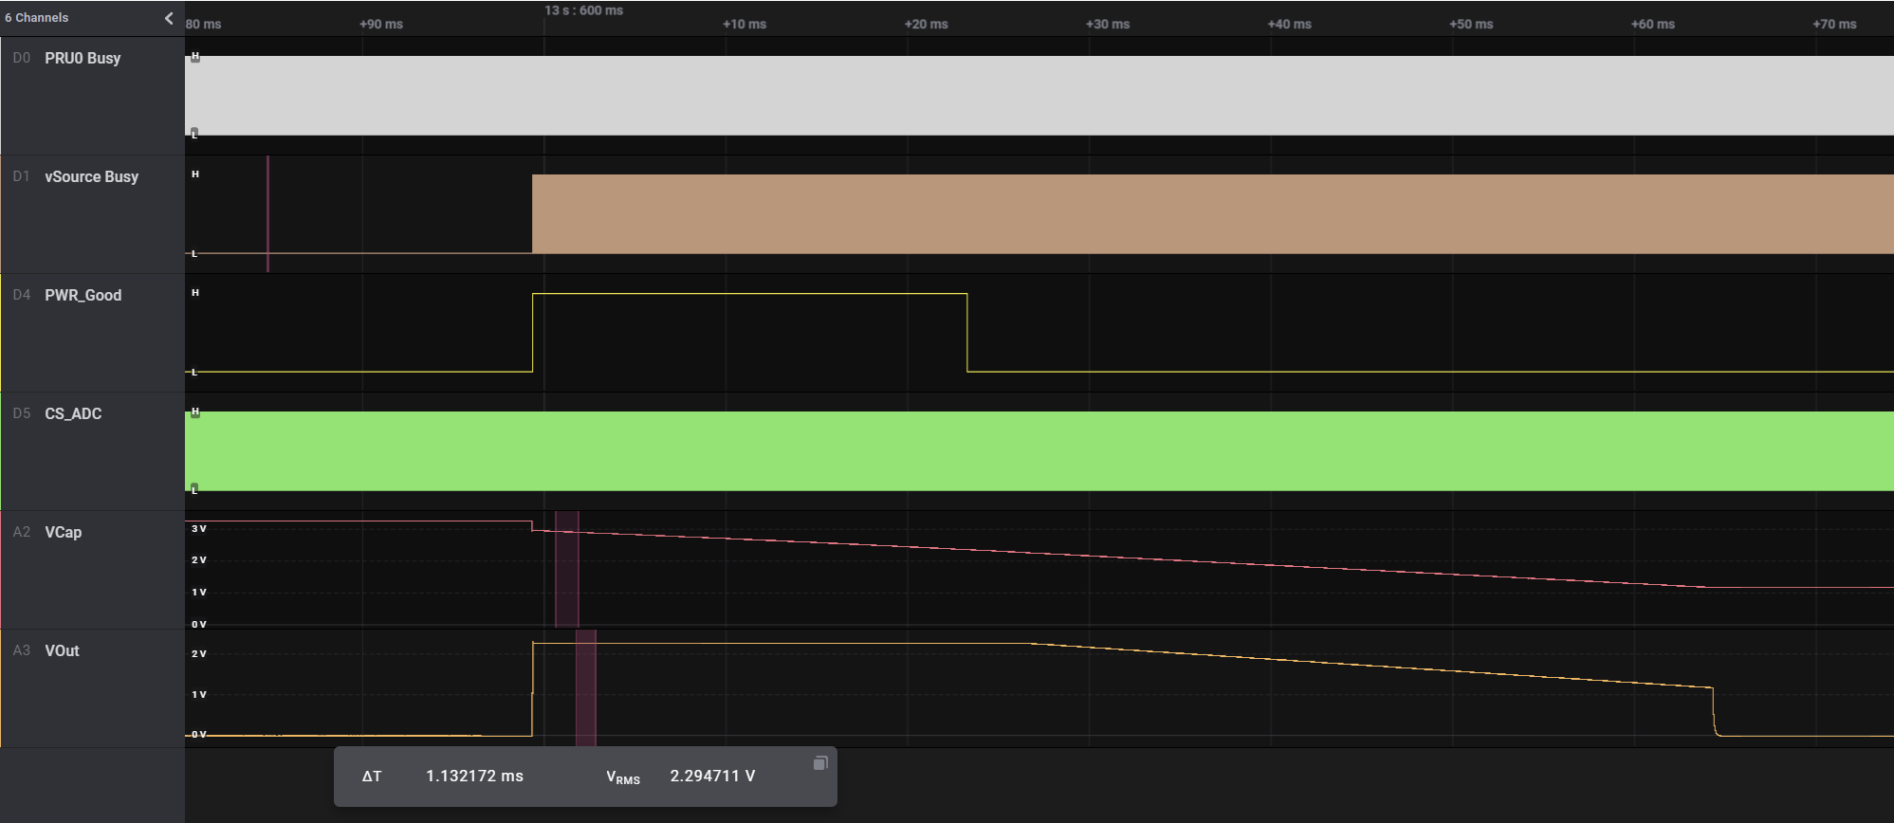Click the VRMS label in measurement popup

(x=623, y=777)
